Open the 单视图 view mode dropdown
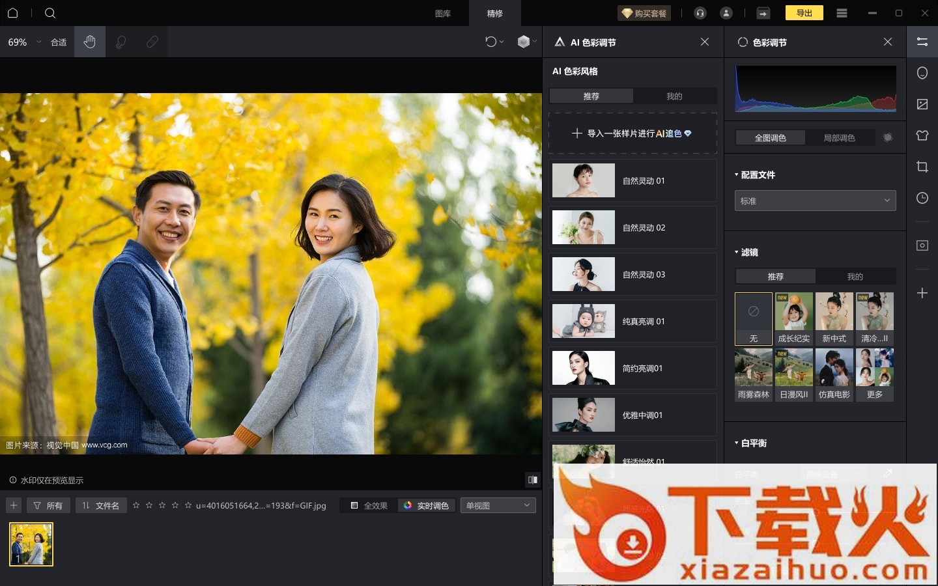 tap(498, 505)
